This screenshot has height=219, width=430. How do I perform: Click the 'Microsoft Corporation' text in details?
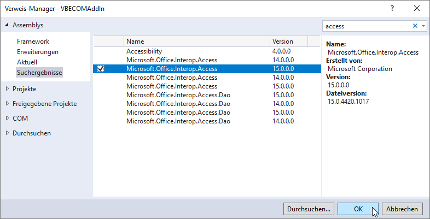coord(360,69)
